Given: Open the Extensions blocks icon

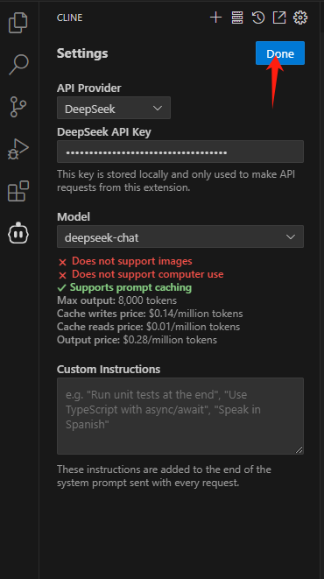Looking at the screenshot, I should 18,191.
